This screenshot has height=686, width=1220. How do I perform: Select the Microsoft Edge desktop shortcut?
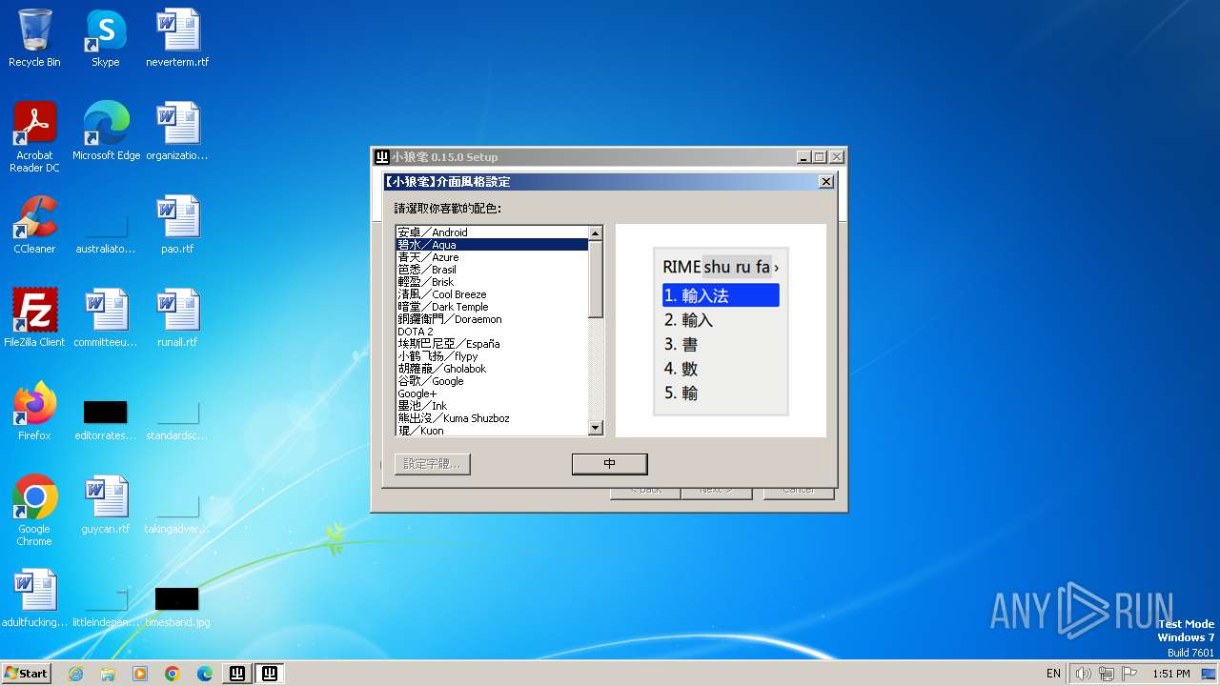click(106, 131)
